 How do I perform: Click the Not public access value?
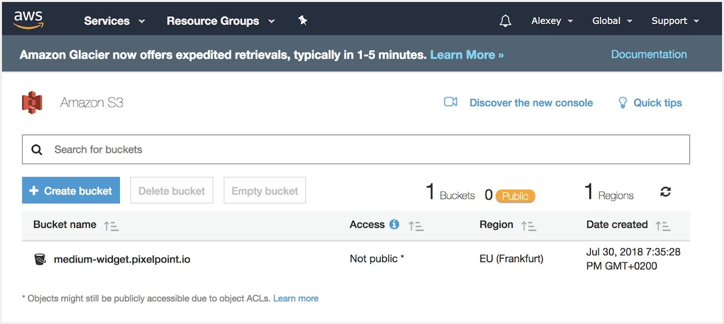tap(377, 258)
